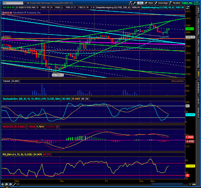Click the wrench chart settings icon

(135, 3)
